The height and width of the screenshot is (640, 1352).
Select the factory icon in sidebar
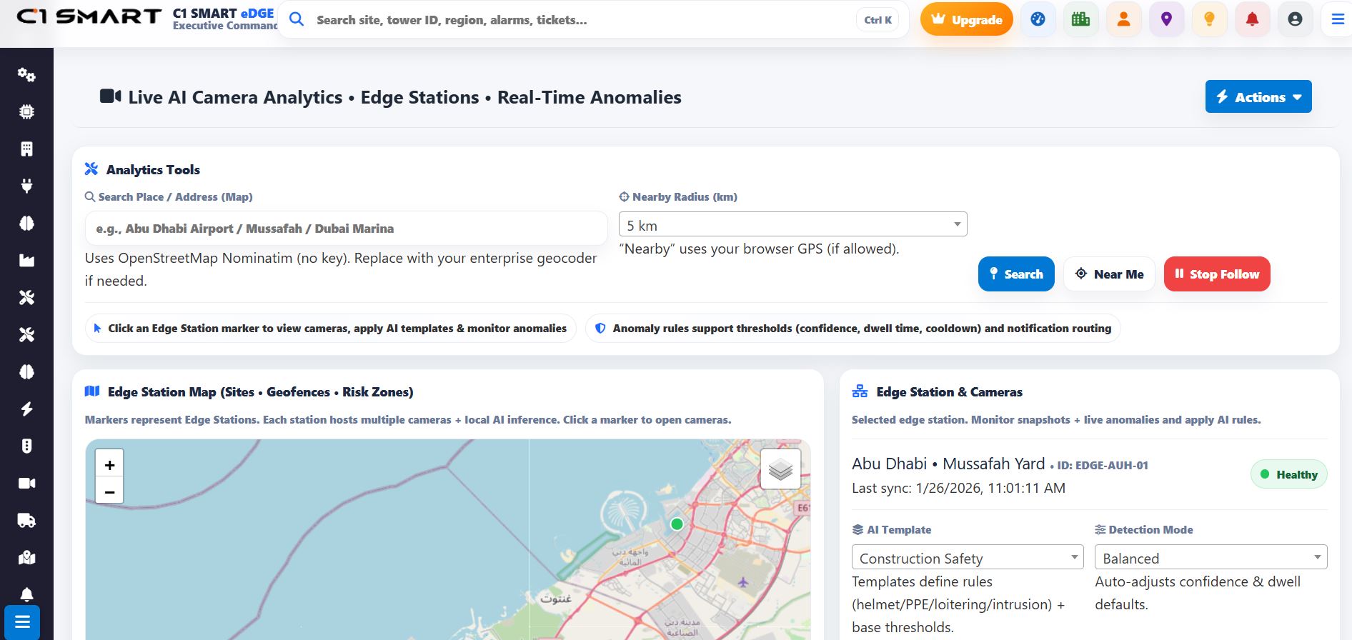(x=26, y=261)
